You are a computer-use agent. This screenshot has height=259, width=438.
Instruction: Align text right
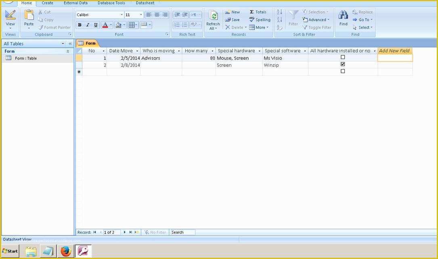(x=165, y=15)
